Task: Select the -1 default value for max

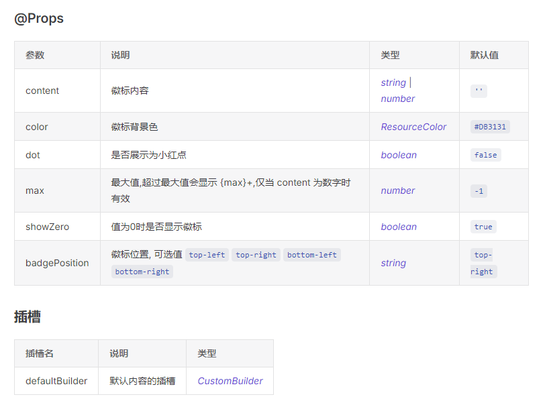Action: (478, 190)
